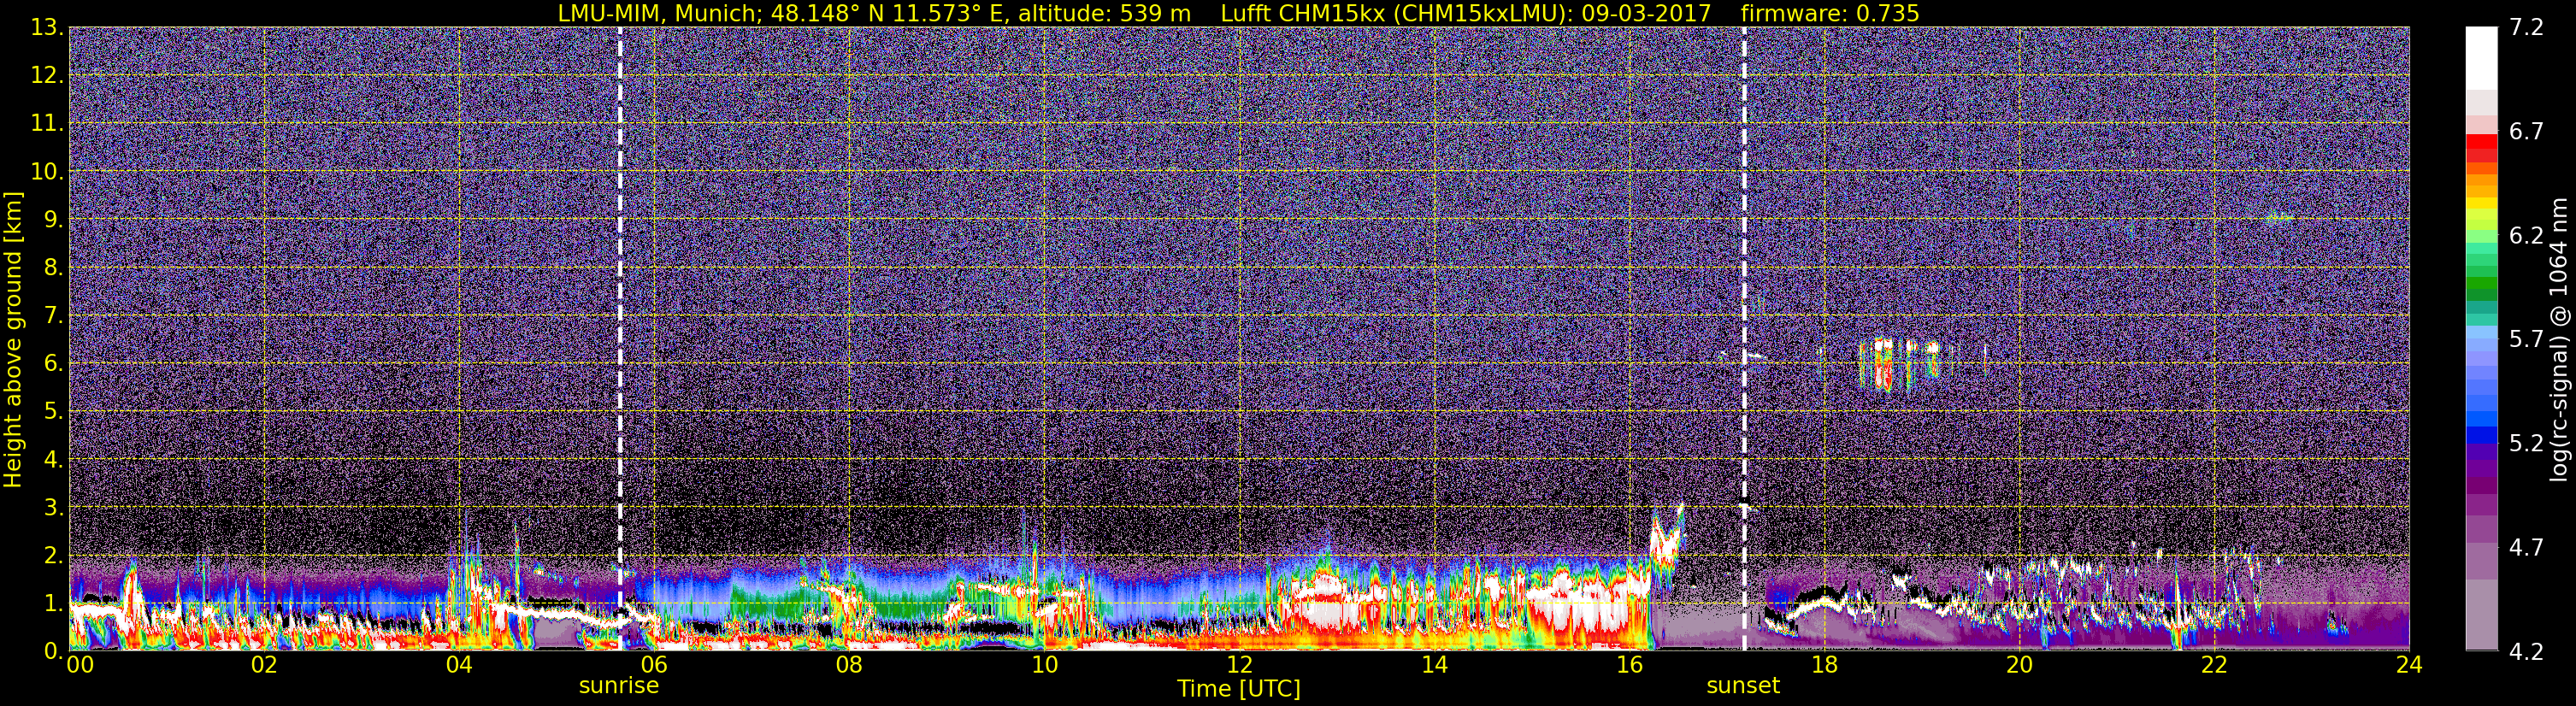Click the height axis tick label '11.'
This screenshot has height=706, width=2576.
coord(47,124)
